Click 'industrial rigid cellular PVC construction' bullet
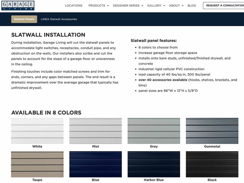 coord(171,69)
